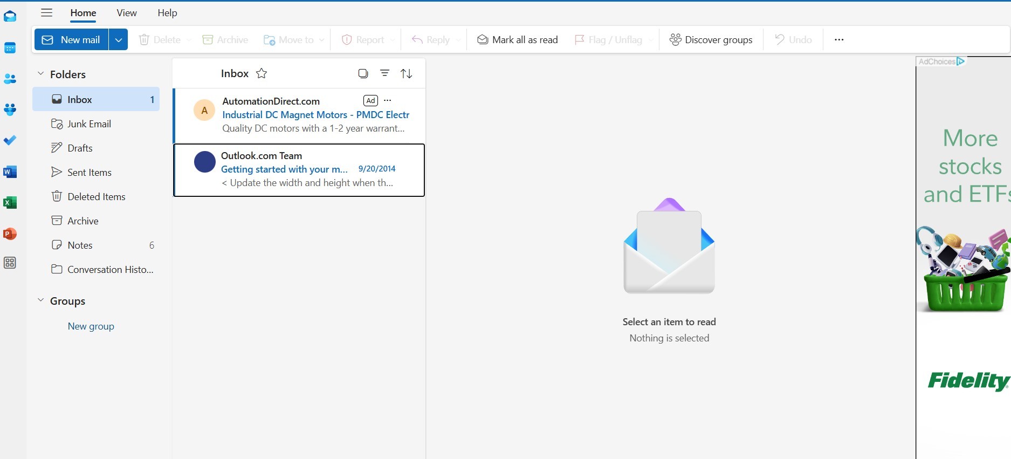This screenshot has width=1011, height=459.
Task: Click the Ad label badge
Action: coord(370,100)
